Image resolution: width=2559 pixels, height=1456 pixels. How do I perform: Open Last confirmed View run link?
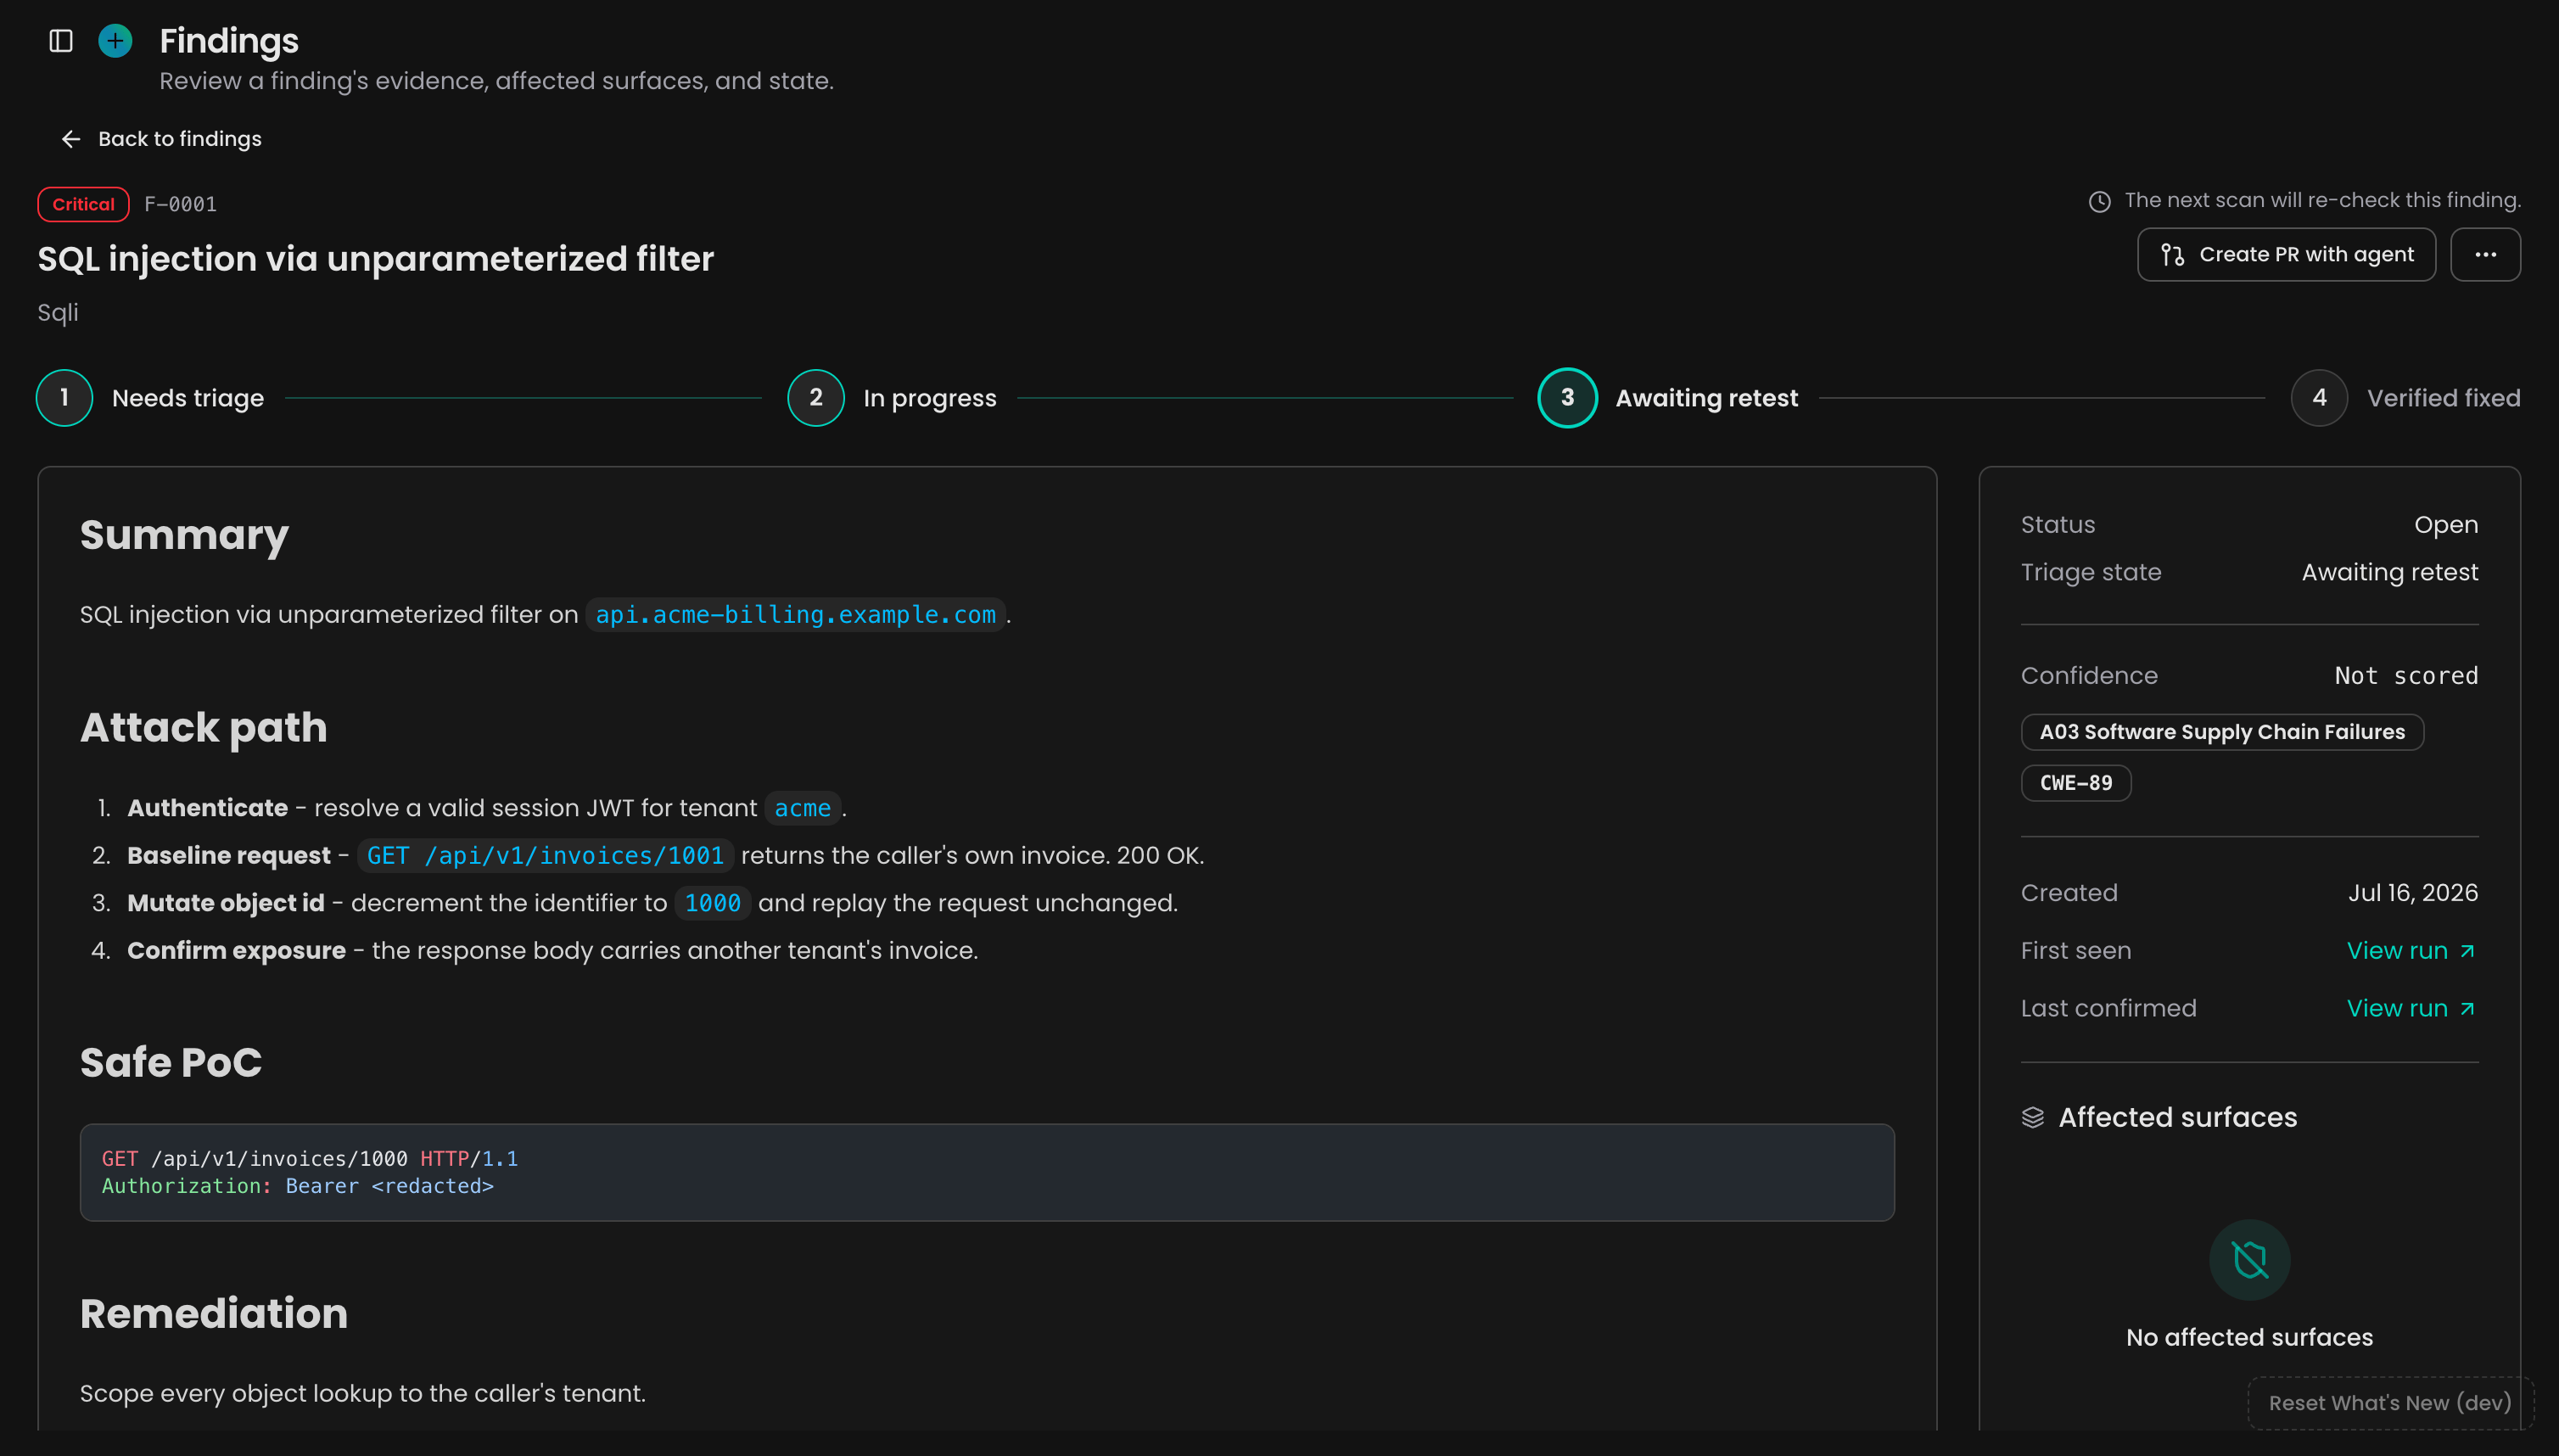click(x=2411, y=1008)
